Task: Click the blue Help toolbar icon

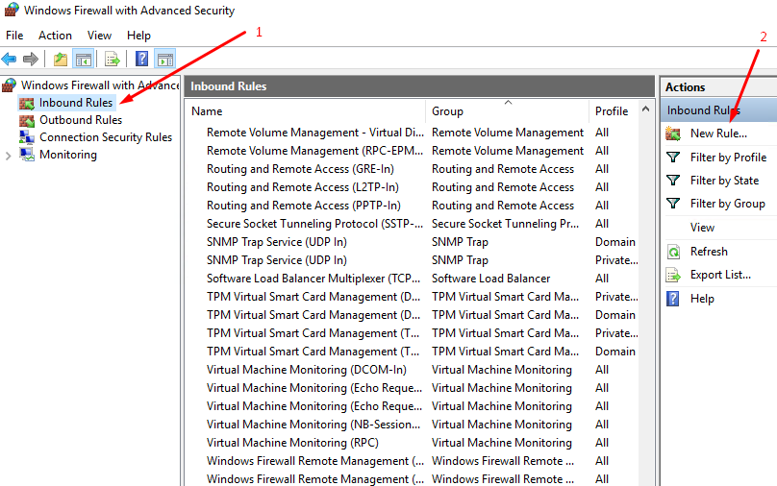Action: click(x=141, y=59)
